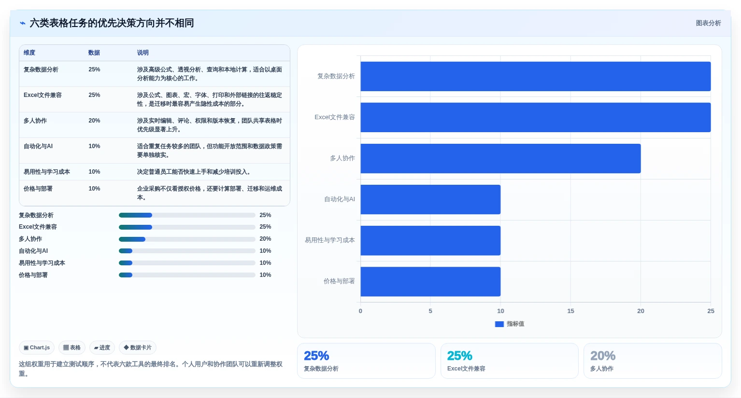Screen dimensions: 741x398
Task: Click the 价格与部署 progress bar
Action: pyautogui.click(x=187, y=275)
